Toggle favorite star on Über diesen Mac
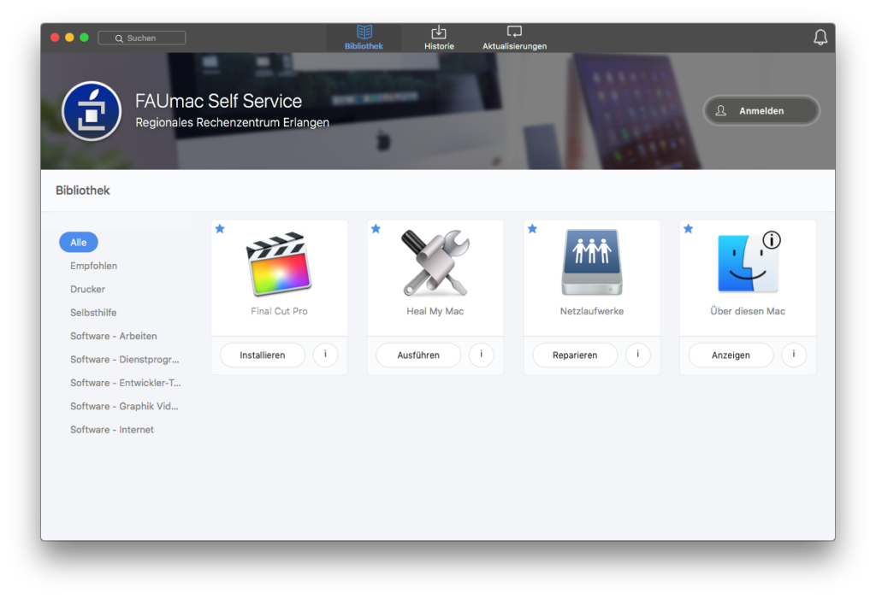The width and height of the screenshot is (876, 599). pos(688,229)
